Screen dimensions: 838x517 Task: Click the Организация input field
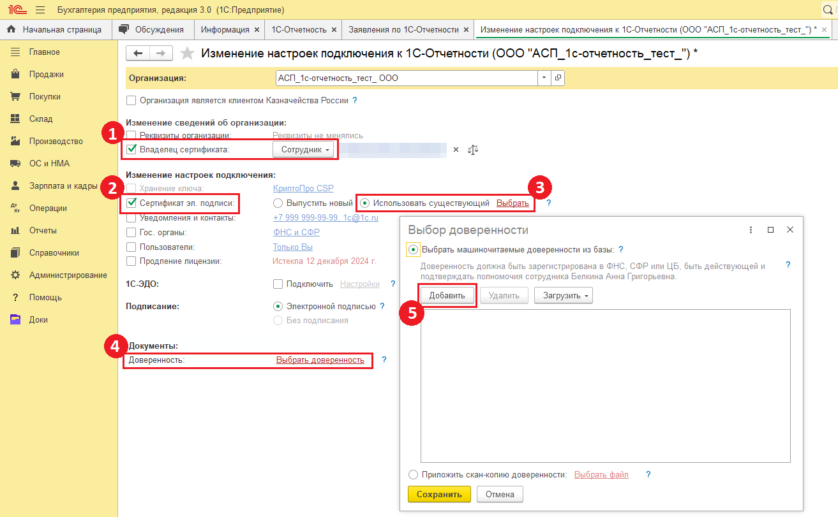point(407,78)
